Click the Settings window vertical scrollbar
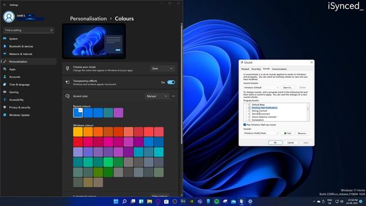 [182, 84]
